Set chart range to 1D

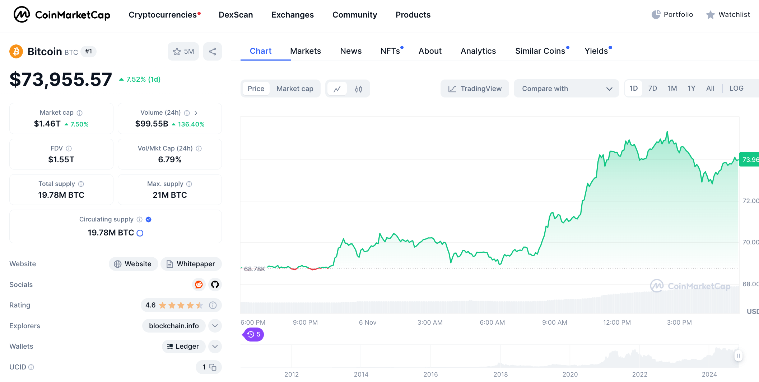click(634, 88)
